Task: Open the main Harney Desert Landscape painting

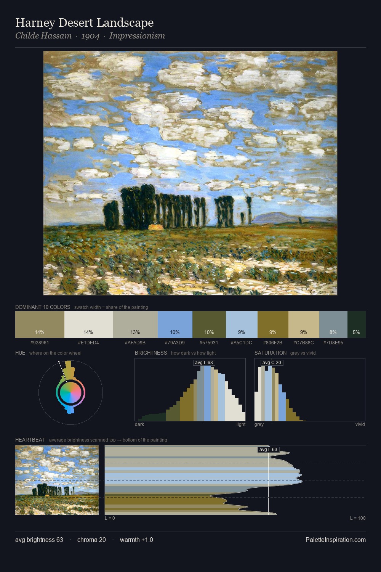Action: pyautogui.click(x=190, y=173)
